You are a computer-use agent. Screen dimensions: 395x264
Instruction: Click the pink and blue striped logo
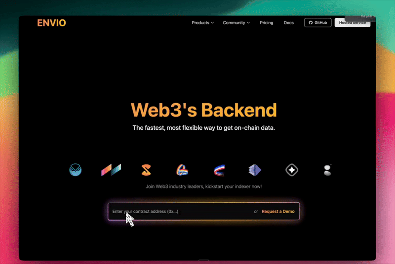pos(111,170)
